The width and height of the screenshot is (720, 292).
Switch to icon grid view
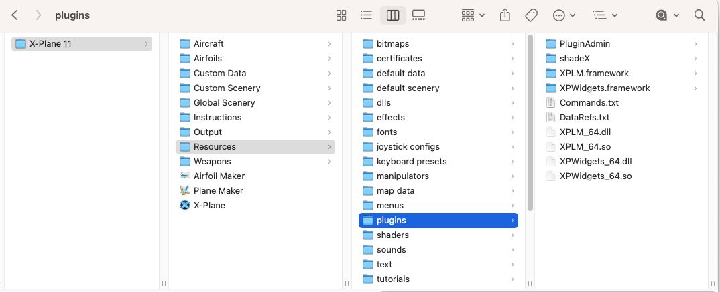341,15
